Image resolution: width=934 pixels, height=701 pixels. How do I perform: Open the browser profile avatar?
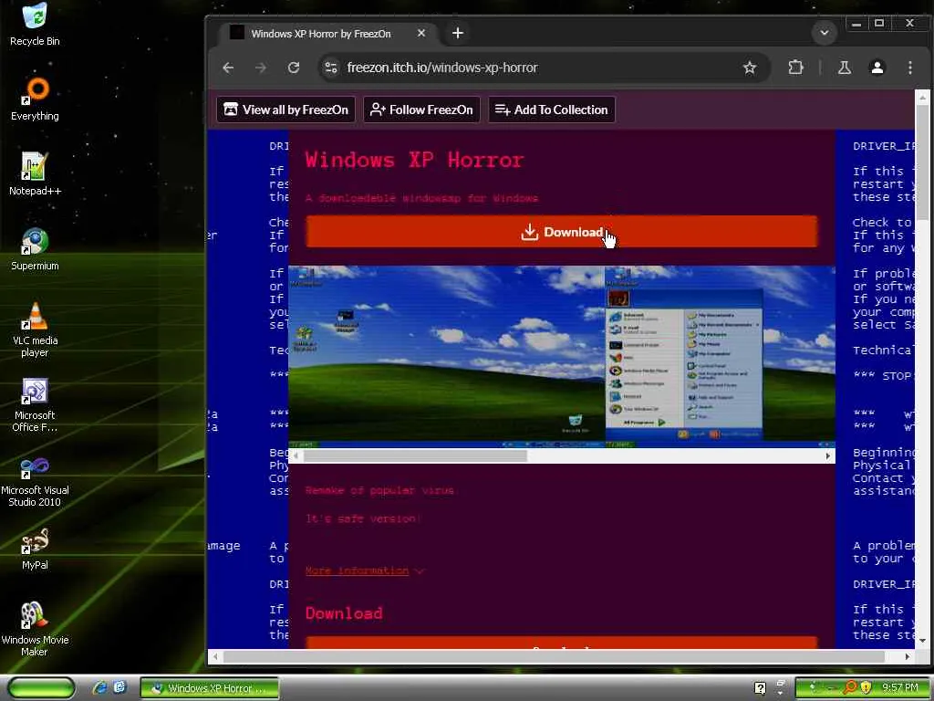(x=877, y=68)
